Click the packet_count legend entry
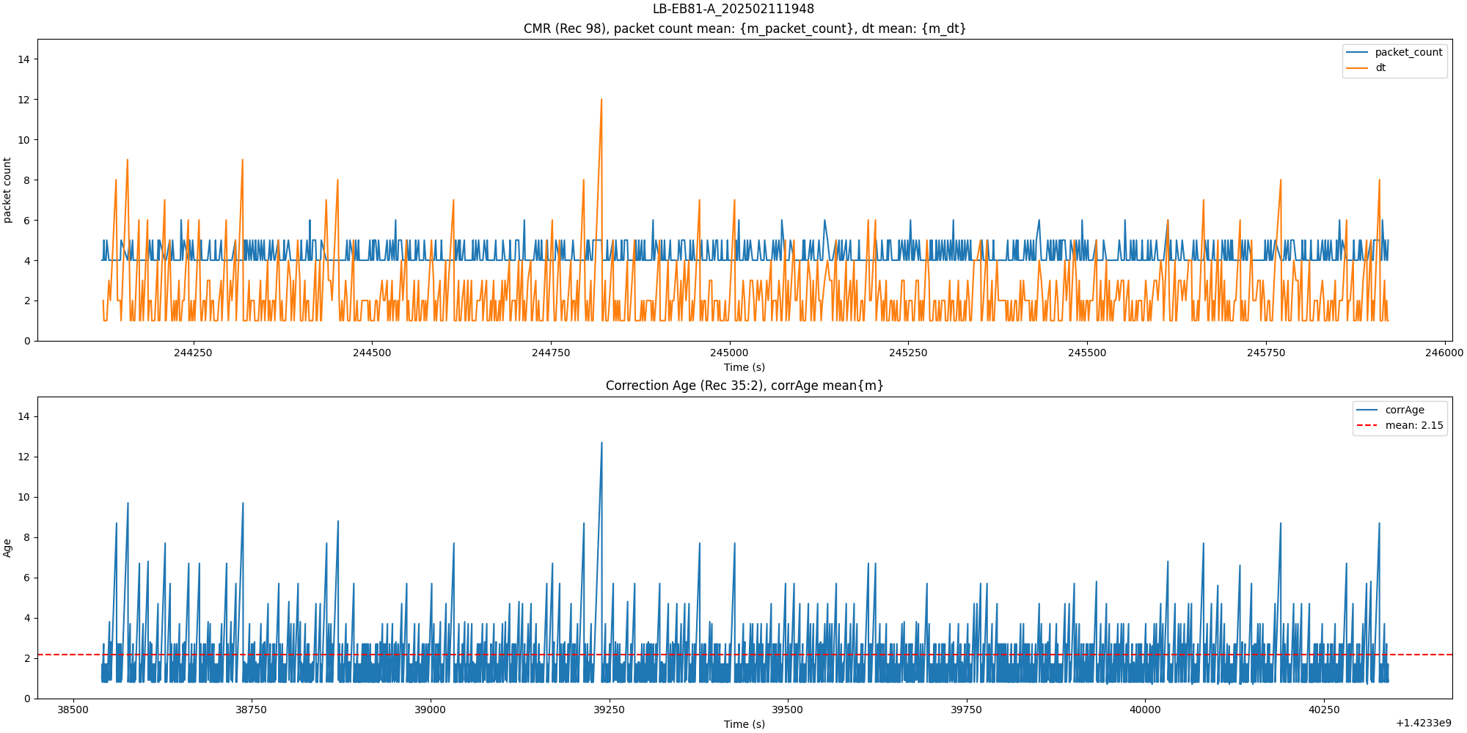 click(x=1408, y=52)
